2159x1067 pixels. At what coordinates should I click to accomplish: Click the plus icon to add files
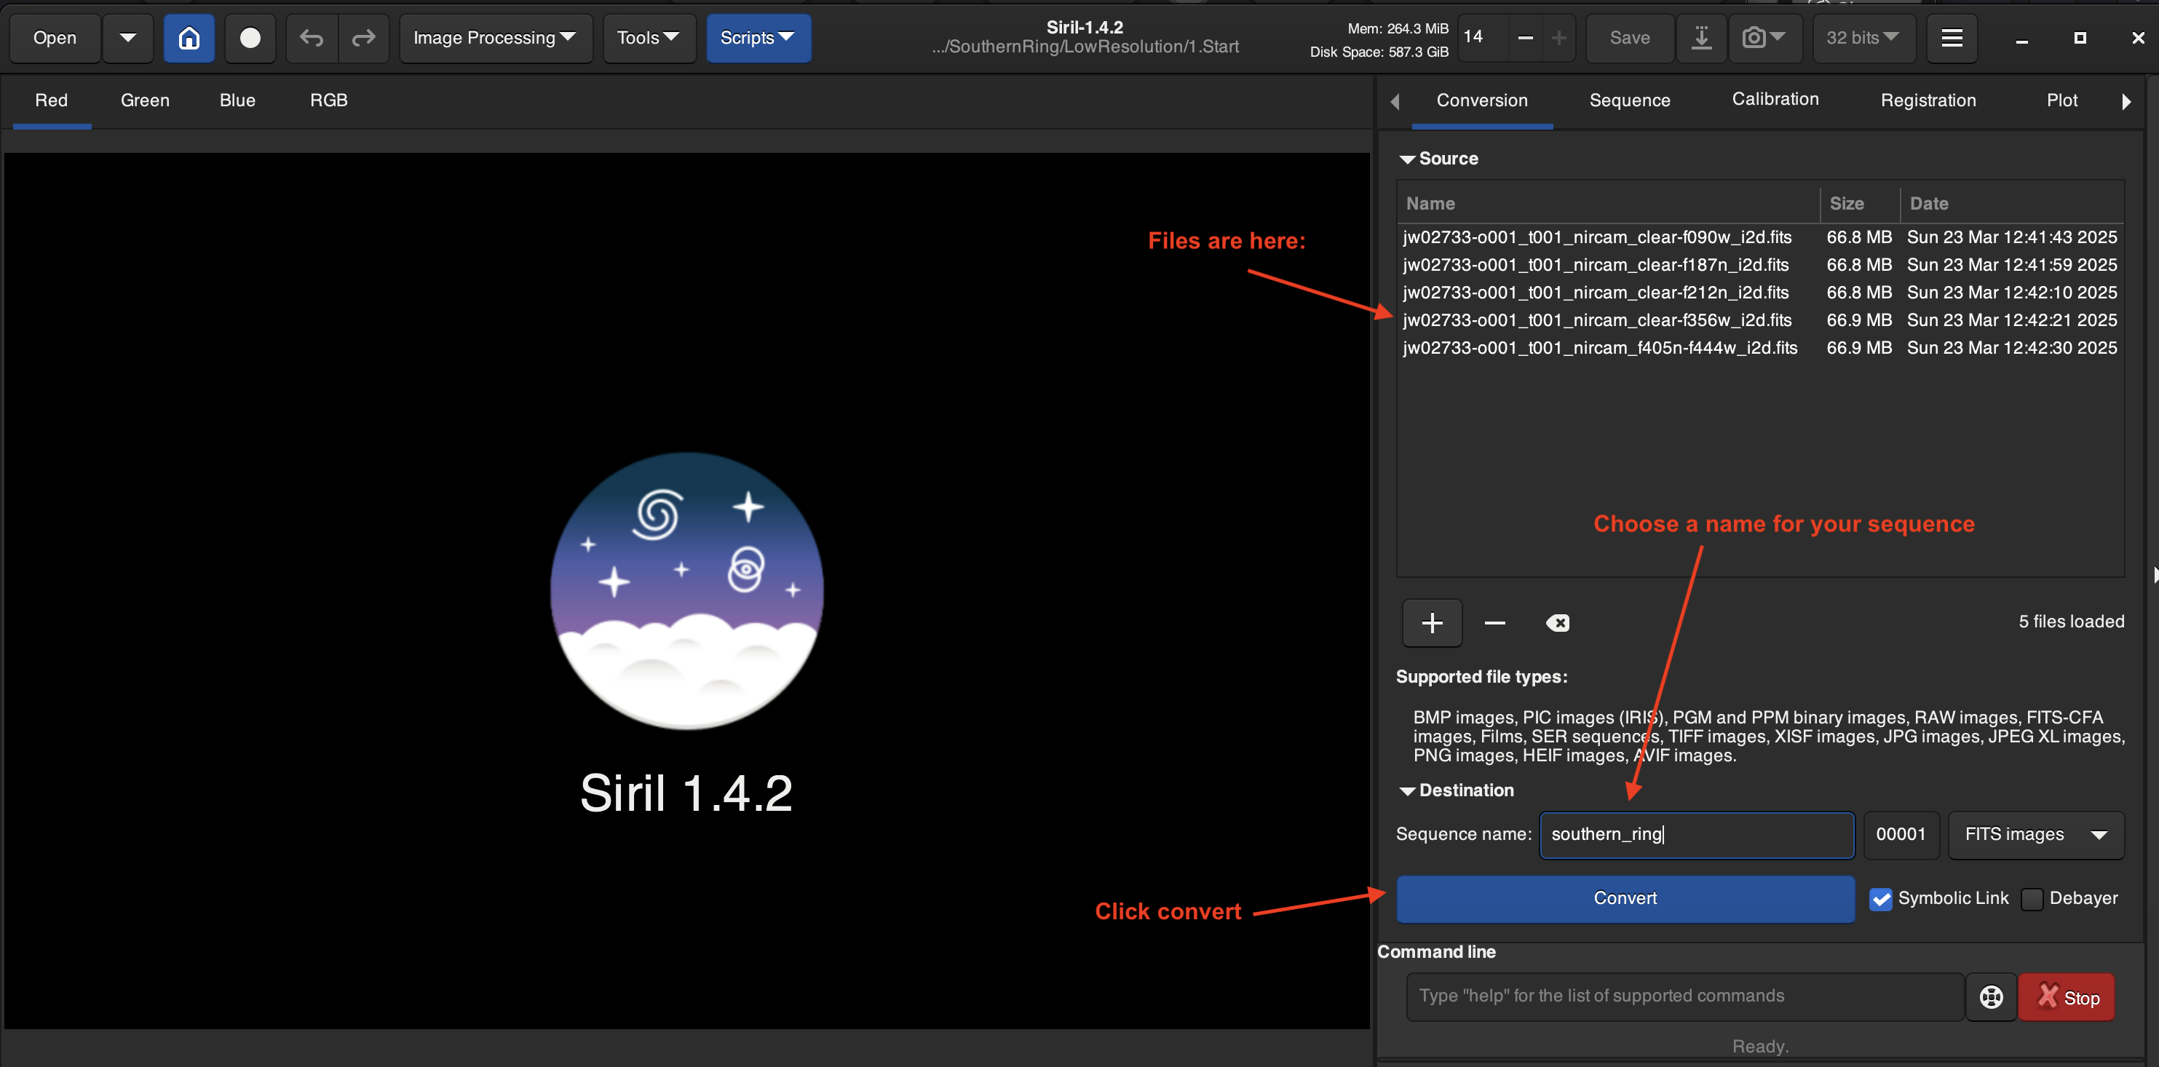1433,623
